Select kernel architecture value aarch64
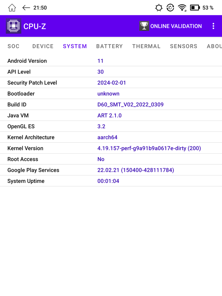 [107, 137]
